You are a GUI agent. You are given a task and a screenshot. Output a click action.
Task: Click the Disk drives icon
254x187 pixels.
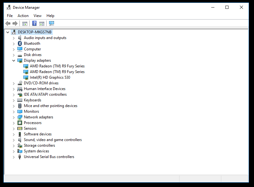(x=20, y=55)
